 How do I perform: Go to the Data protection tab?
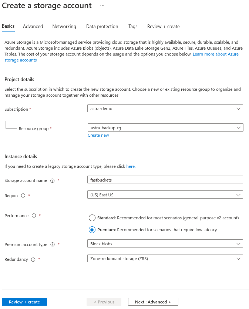coord(102,26)
